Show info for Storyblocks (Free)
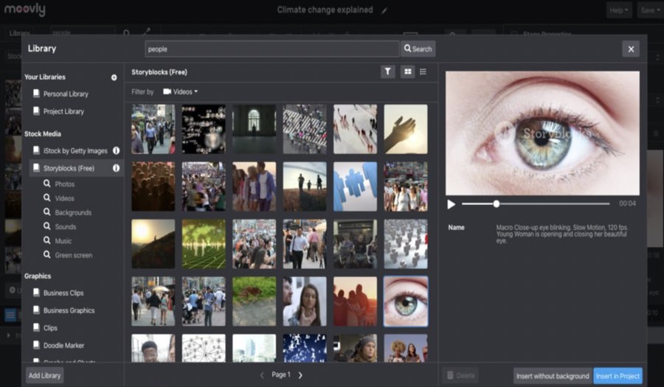Viewport: 664px width, 387px height. [x=116, y=168]
